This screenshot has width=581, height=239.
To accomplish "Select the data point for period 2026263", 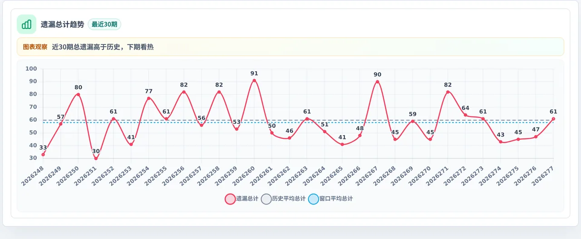I will coord(307,119).
